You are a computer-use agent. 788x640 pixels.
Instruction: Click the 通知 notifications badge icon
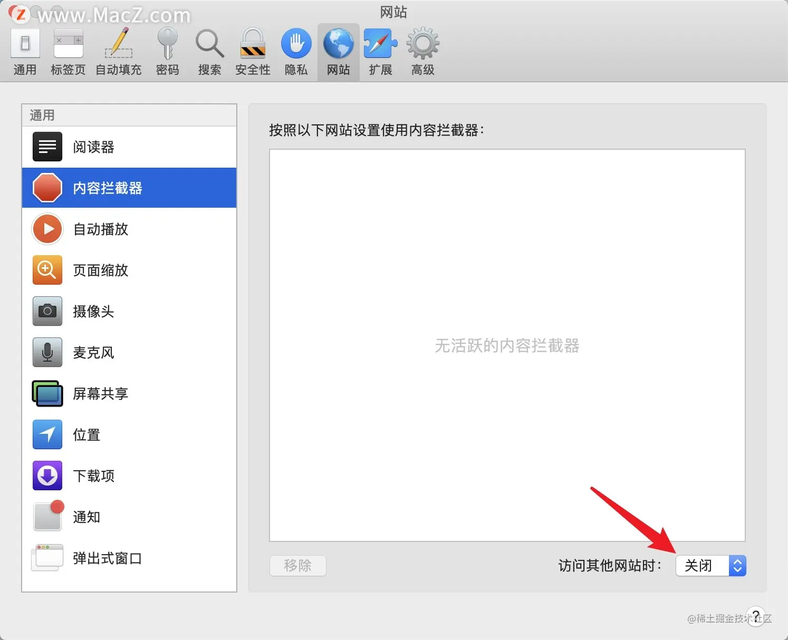49,516
